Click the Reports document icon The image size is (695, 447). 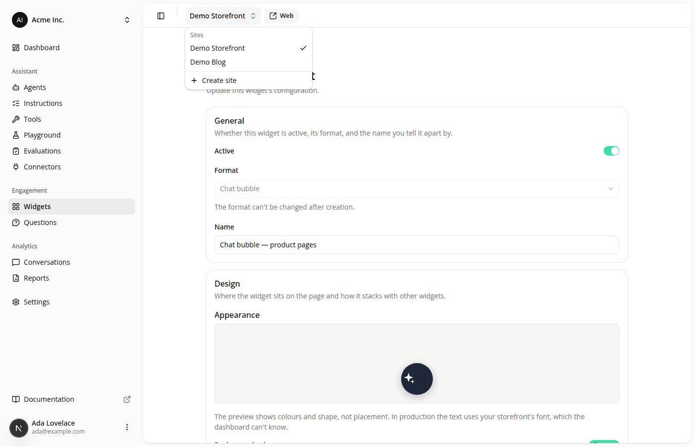coord(16,278)
